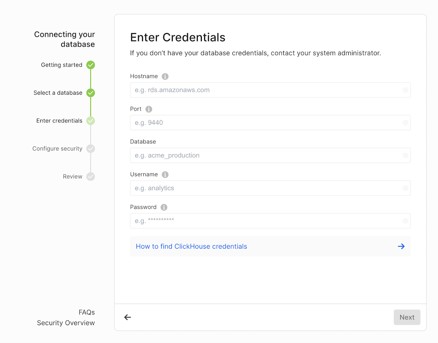The height and width of the screenshot is (343, 438).
Task: Go to the Select a database step
Action: click(58, 93)
